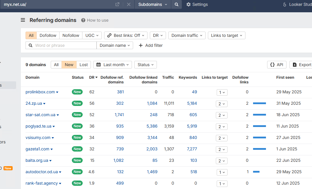Open prolinkbox.com domain link
Image resolution: width=312 pixels, height=189 pixels.
tap(40, 92)
